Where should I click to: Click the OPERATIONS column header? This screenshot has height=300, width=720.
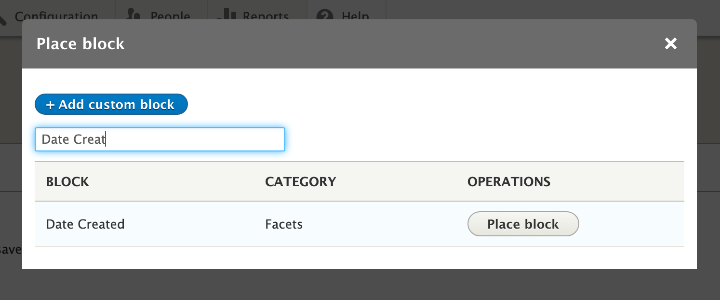tap(508, 182)
